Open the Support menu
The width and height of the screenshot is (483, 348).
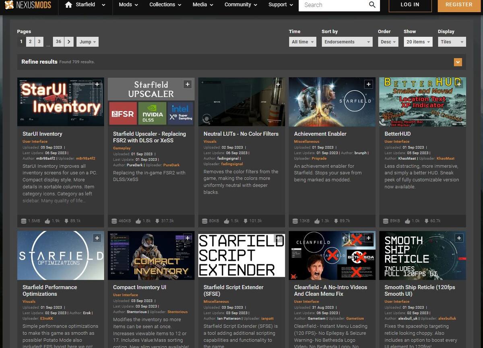[281, 5]
